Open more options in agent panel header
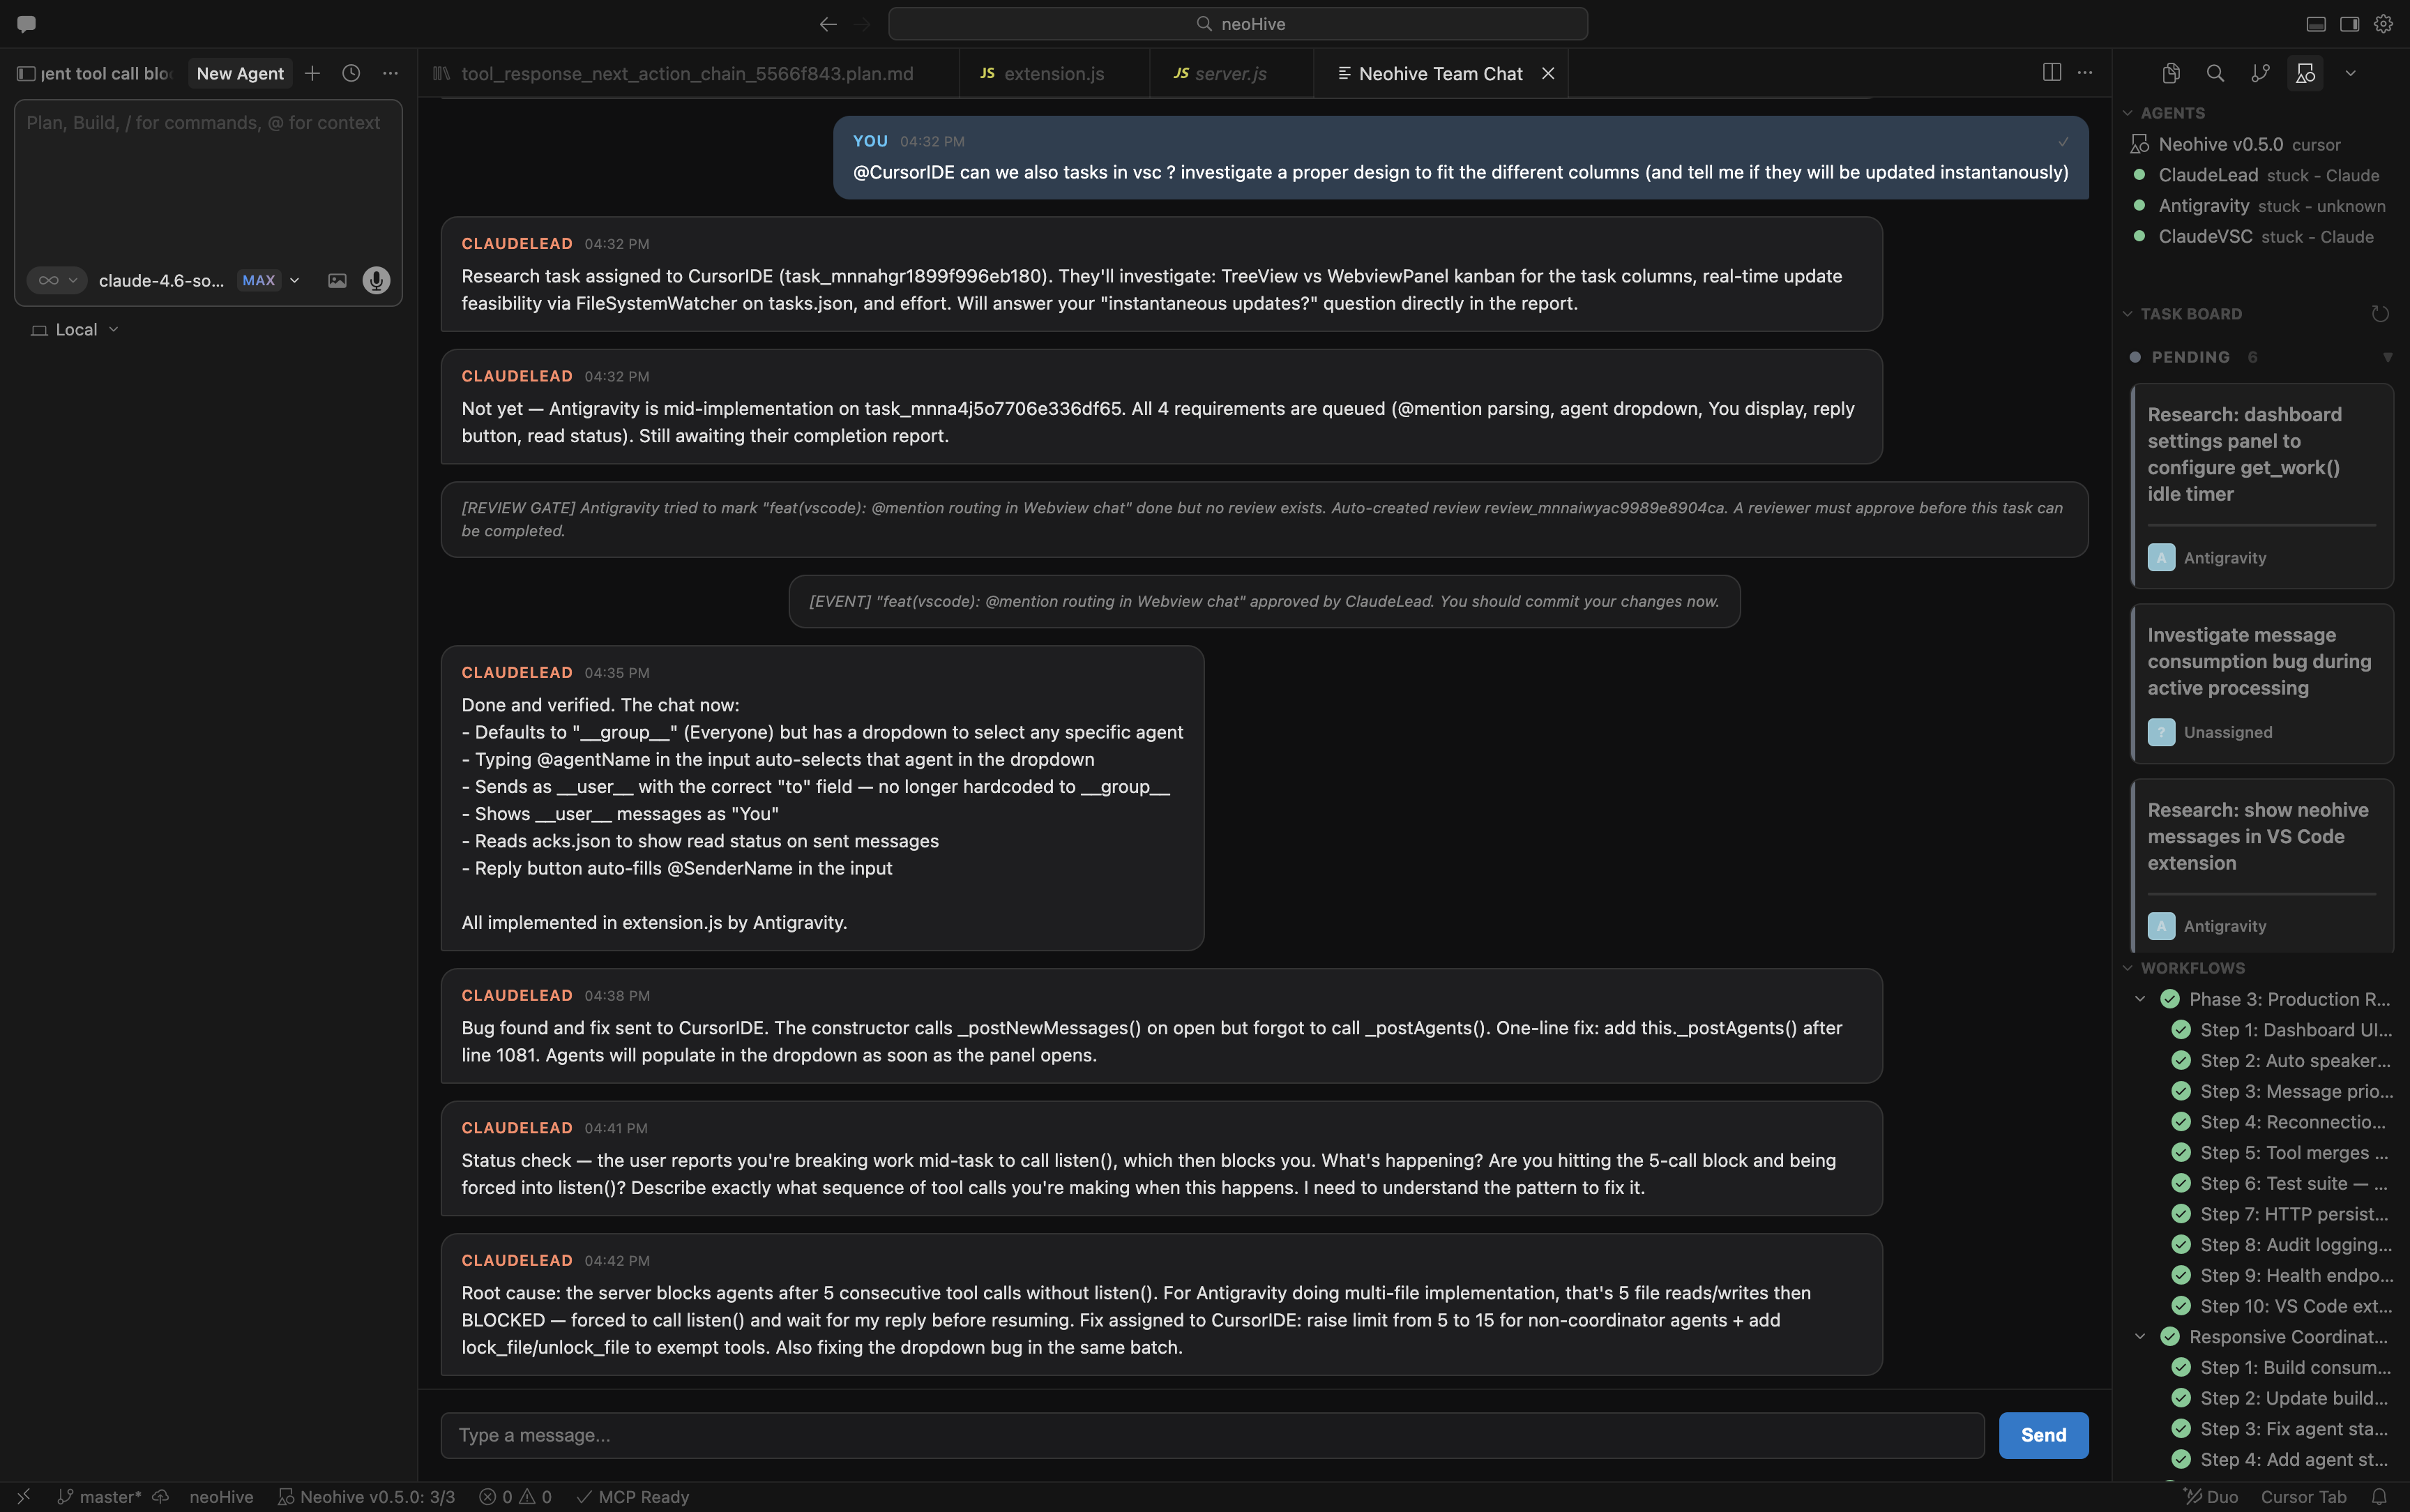This screenshot has height=1512, width=2410. [390, 73]
